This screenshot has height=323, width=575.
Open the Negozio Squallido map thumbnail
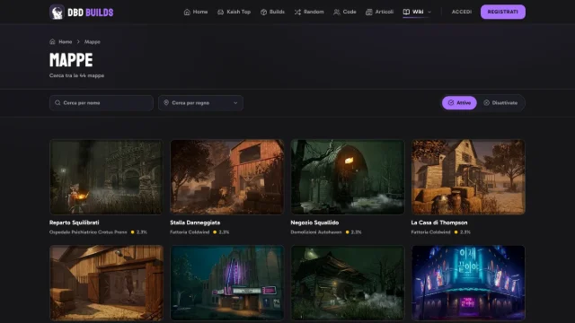click(x=348, y=177)
